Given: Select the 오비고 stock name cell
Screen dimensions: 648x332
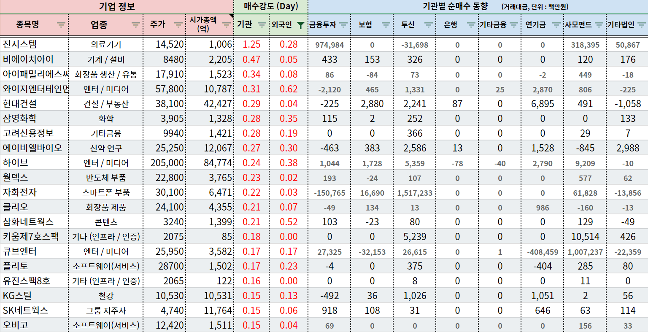Looking at the screenshot, I should click(x=34, y=325).
